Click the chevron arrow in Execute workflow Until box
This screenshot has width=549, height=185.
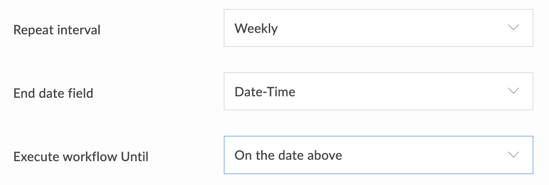pyautogui.click(x=513, y=154)
